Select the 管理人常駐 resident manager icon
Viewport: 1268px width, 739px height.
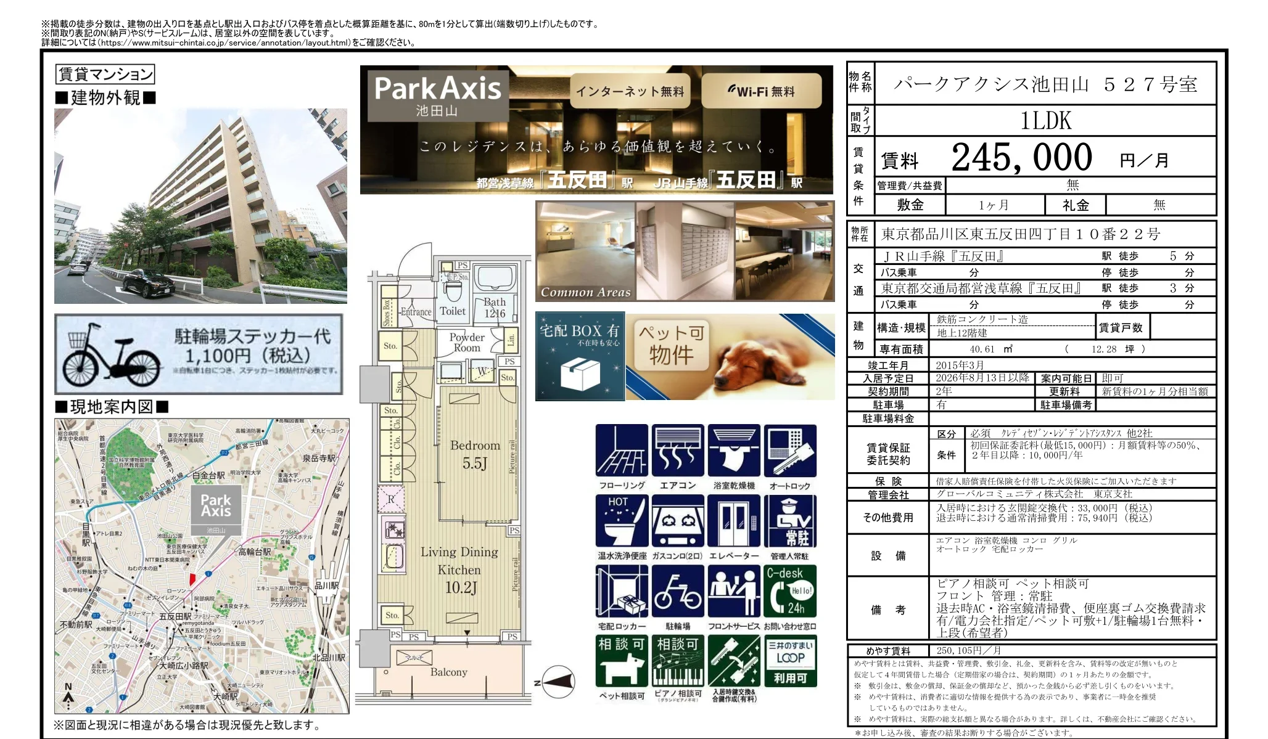tap(790, 521)
